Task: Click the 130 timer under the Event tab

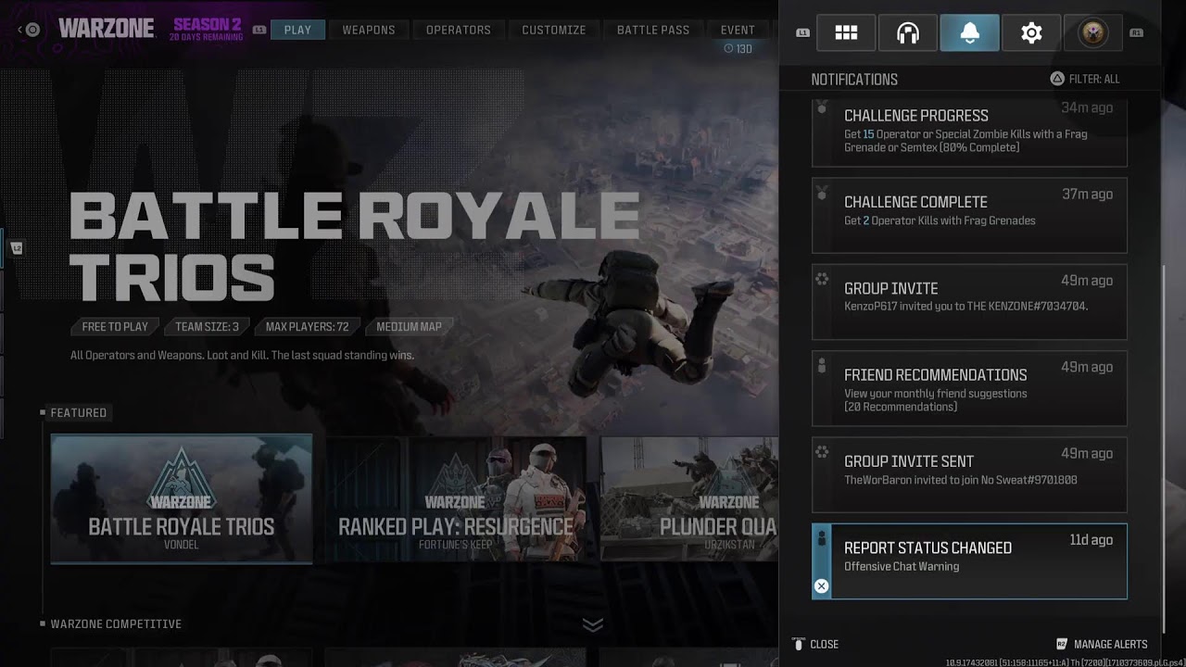Action: coord(738,49)
